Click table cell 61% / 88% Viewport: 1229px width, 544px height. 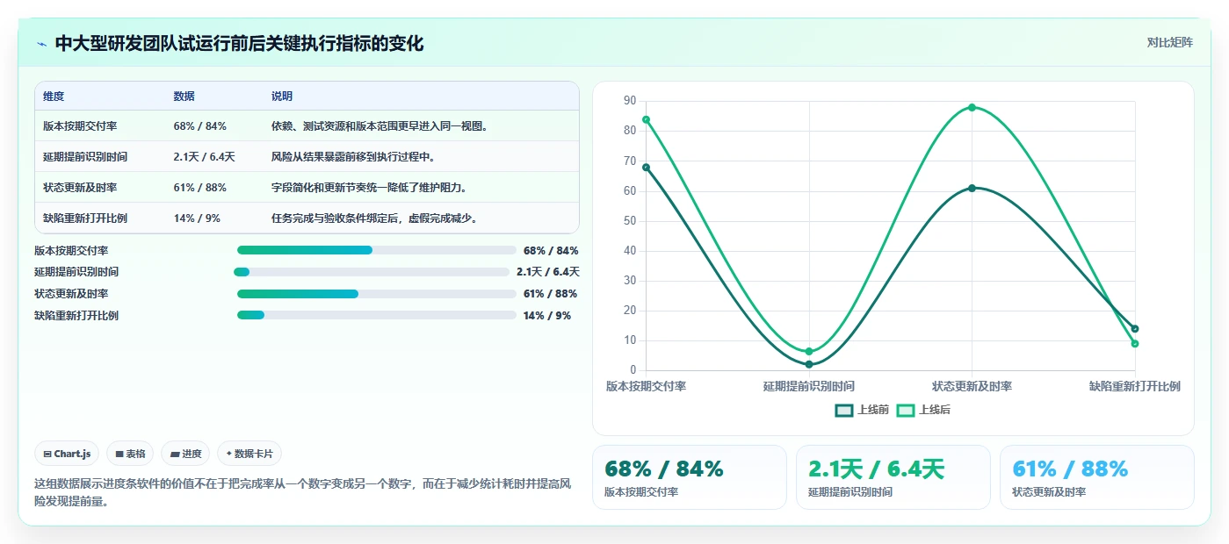pos(200,188)
